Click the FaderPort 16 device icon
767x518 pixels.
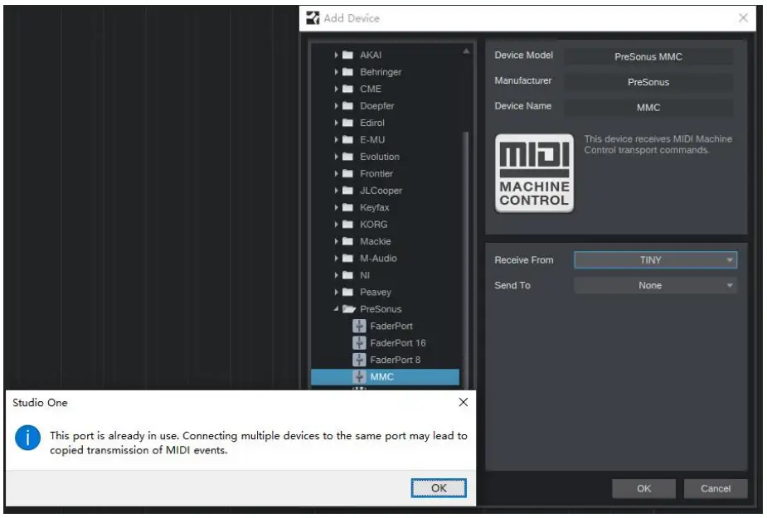(359, 343)
